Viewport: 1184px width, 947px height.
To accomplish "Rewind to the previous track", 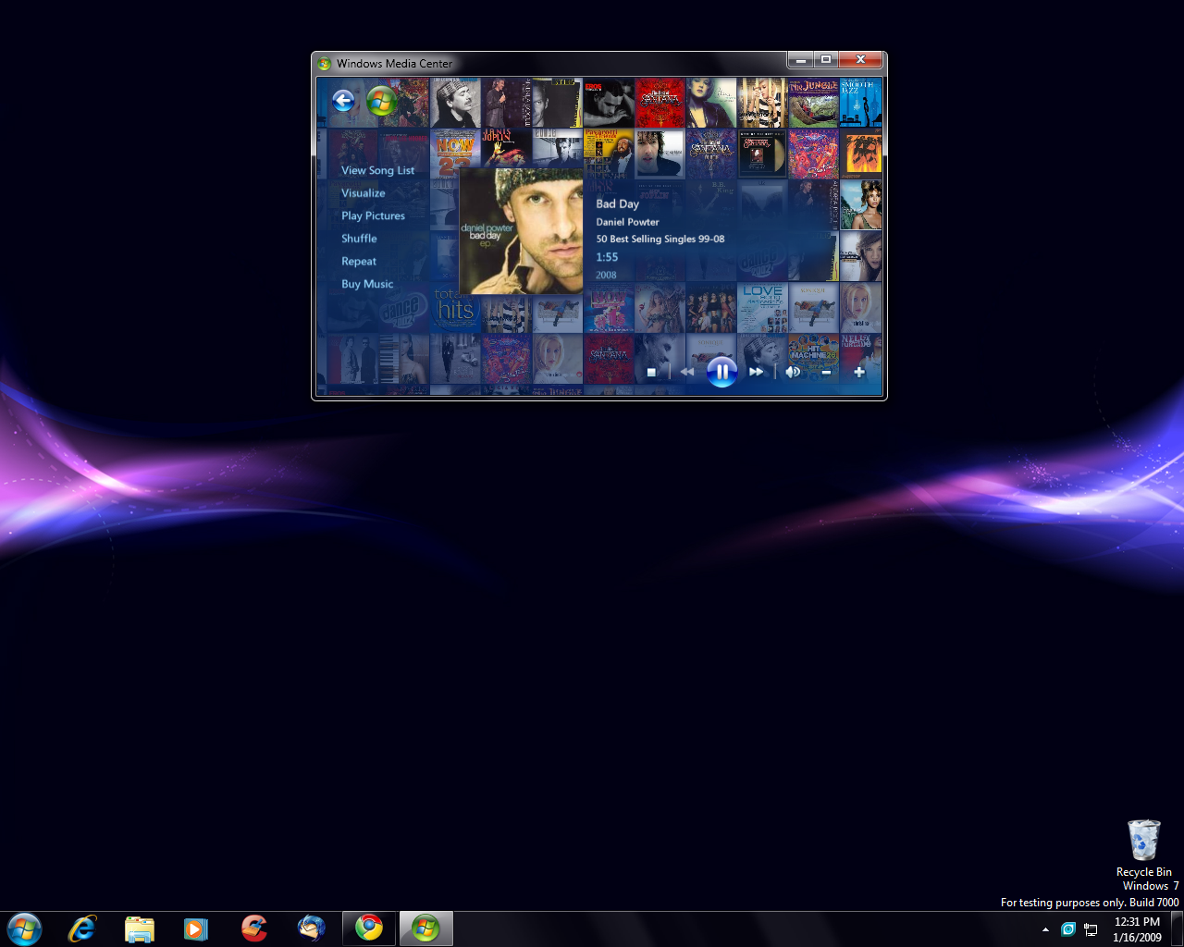I will pyautogui.click(x=687, y=372).
